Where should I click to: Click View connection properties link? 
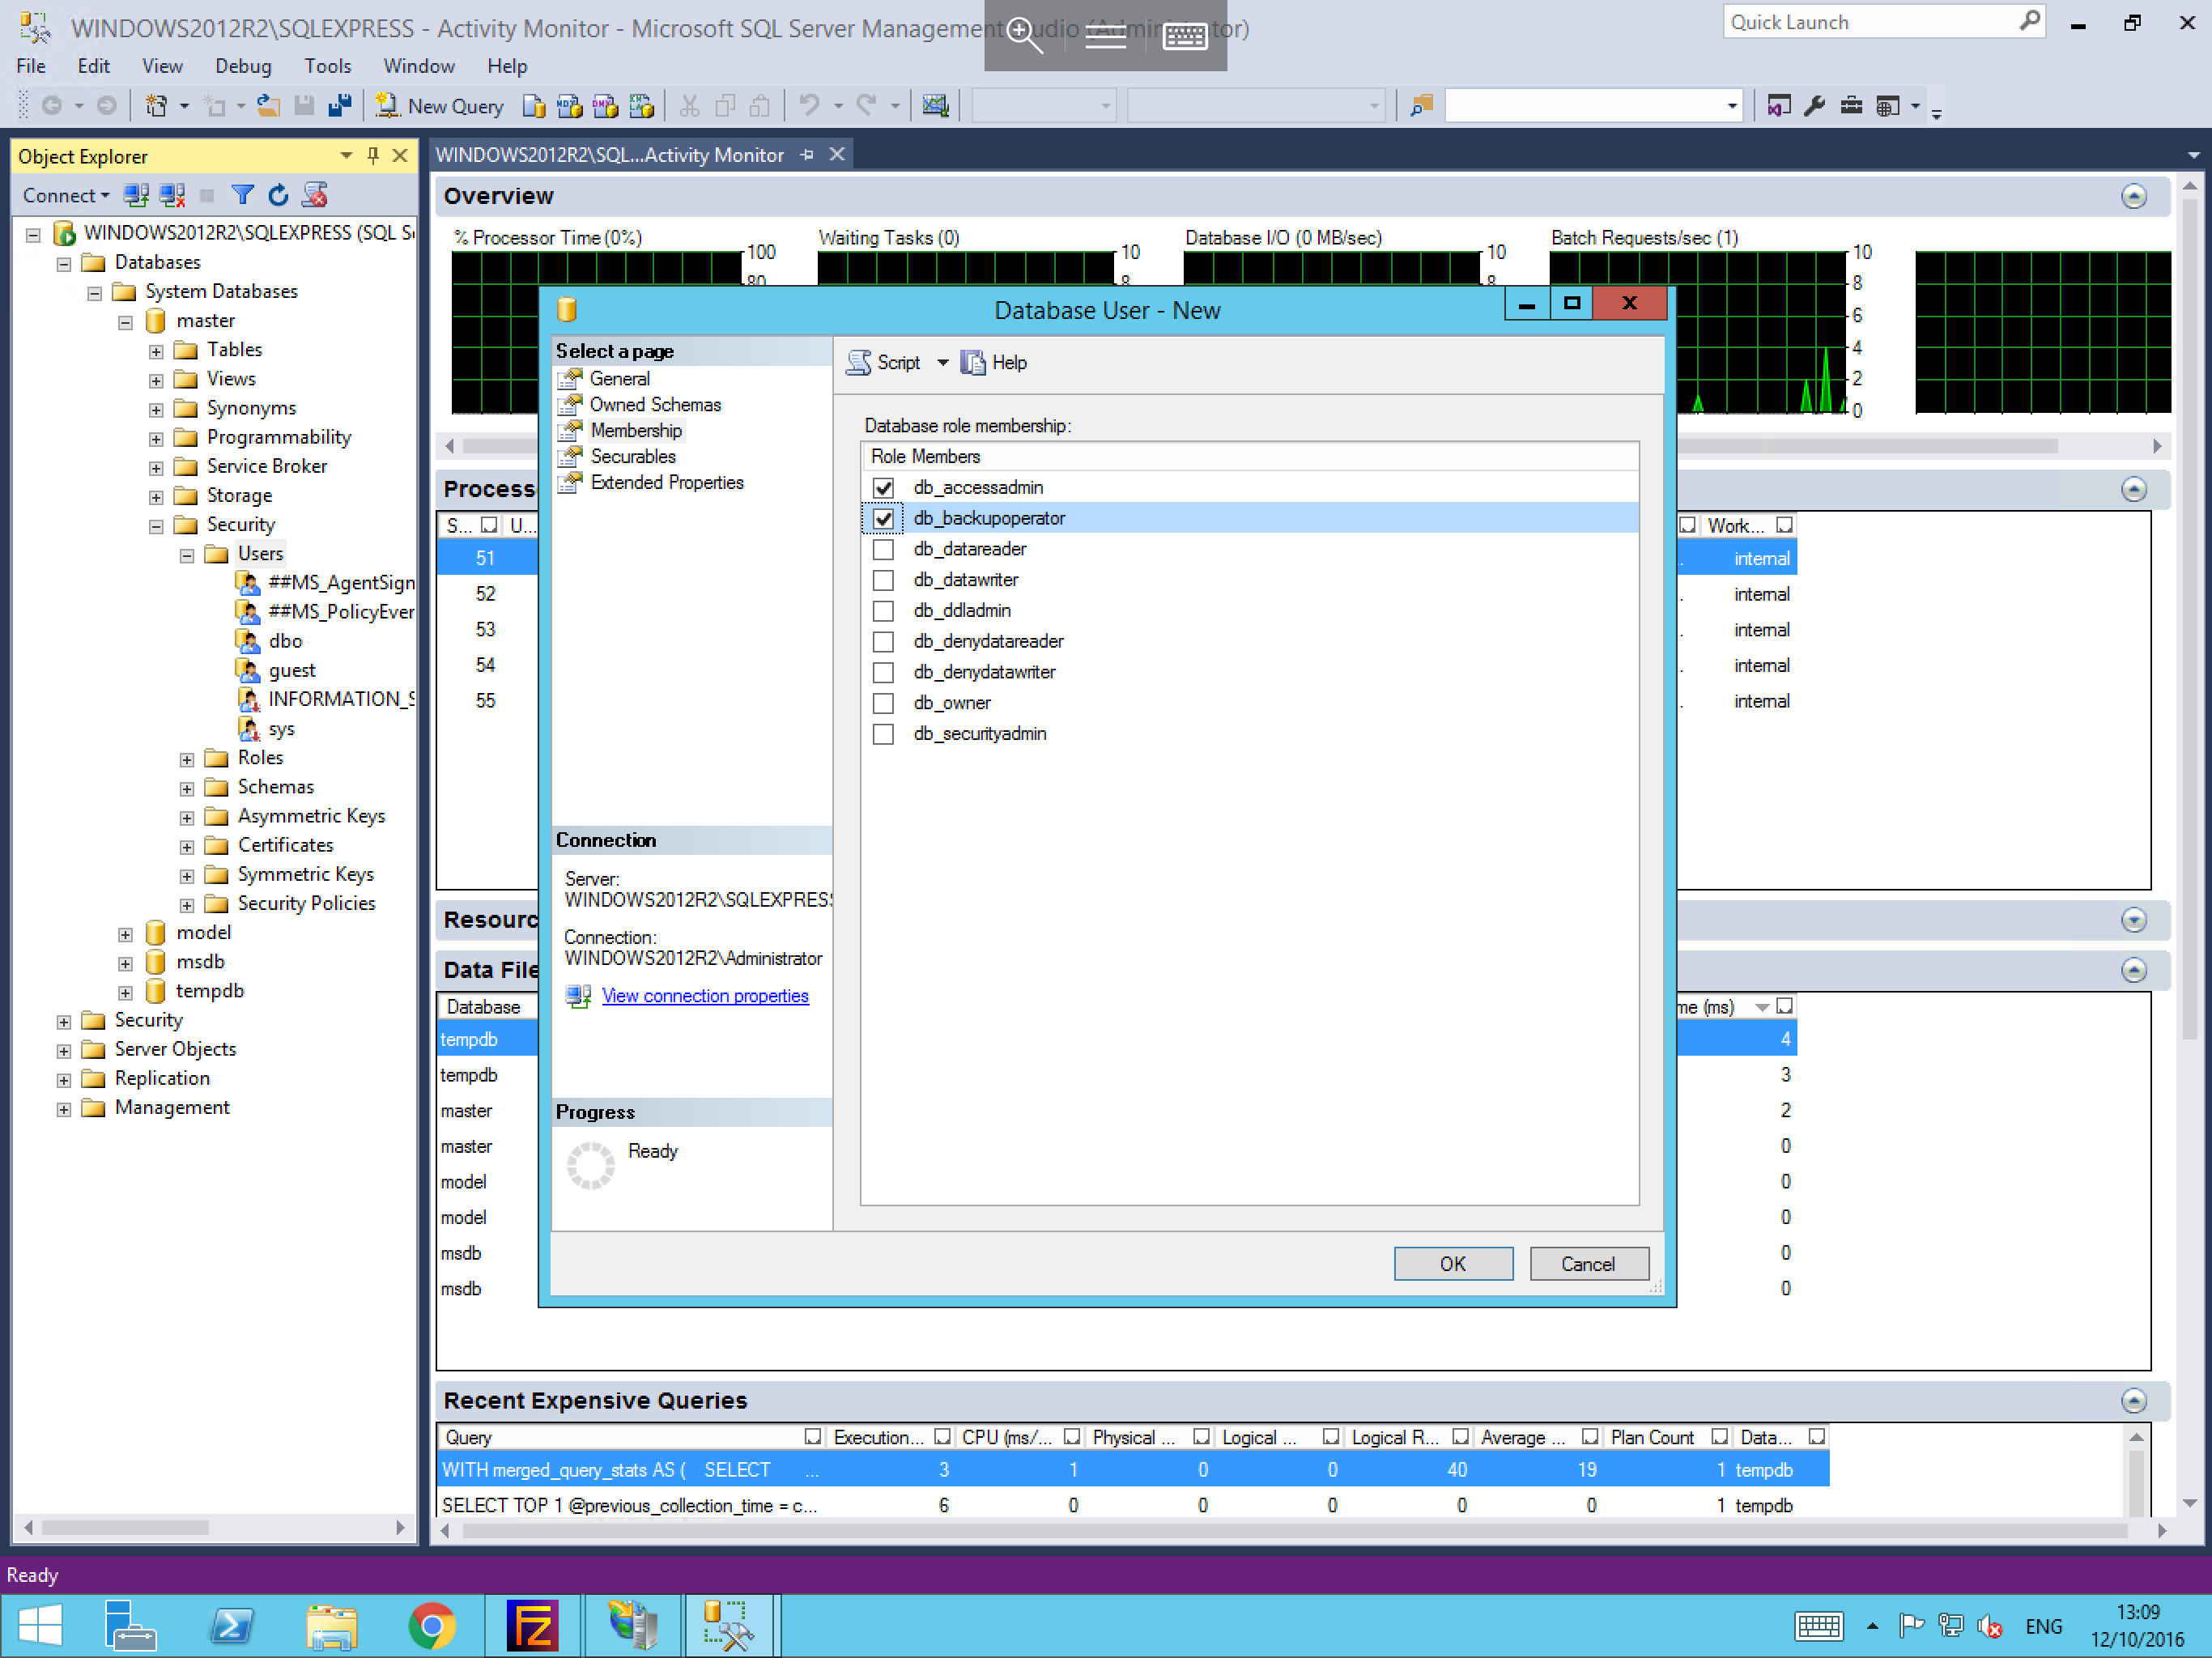tap(705, 995)
